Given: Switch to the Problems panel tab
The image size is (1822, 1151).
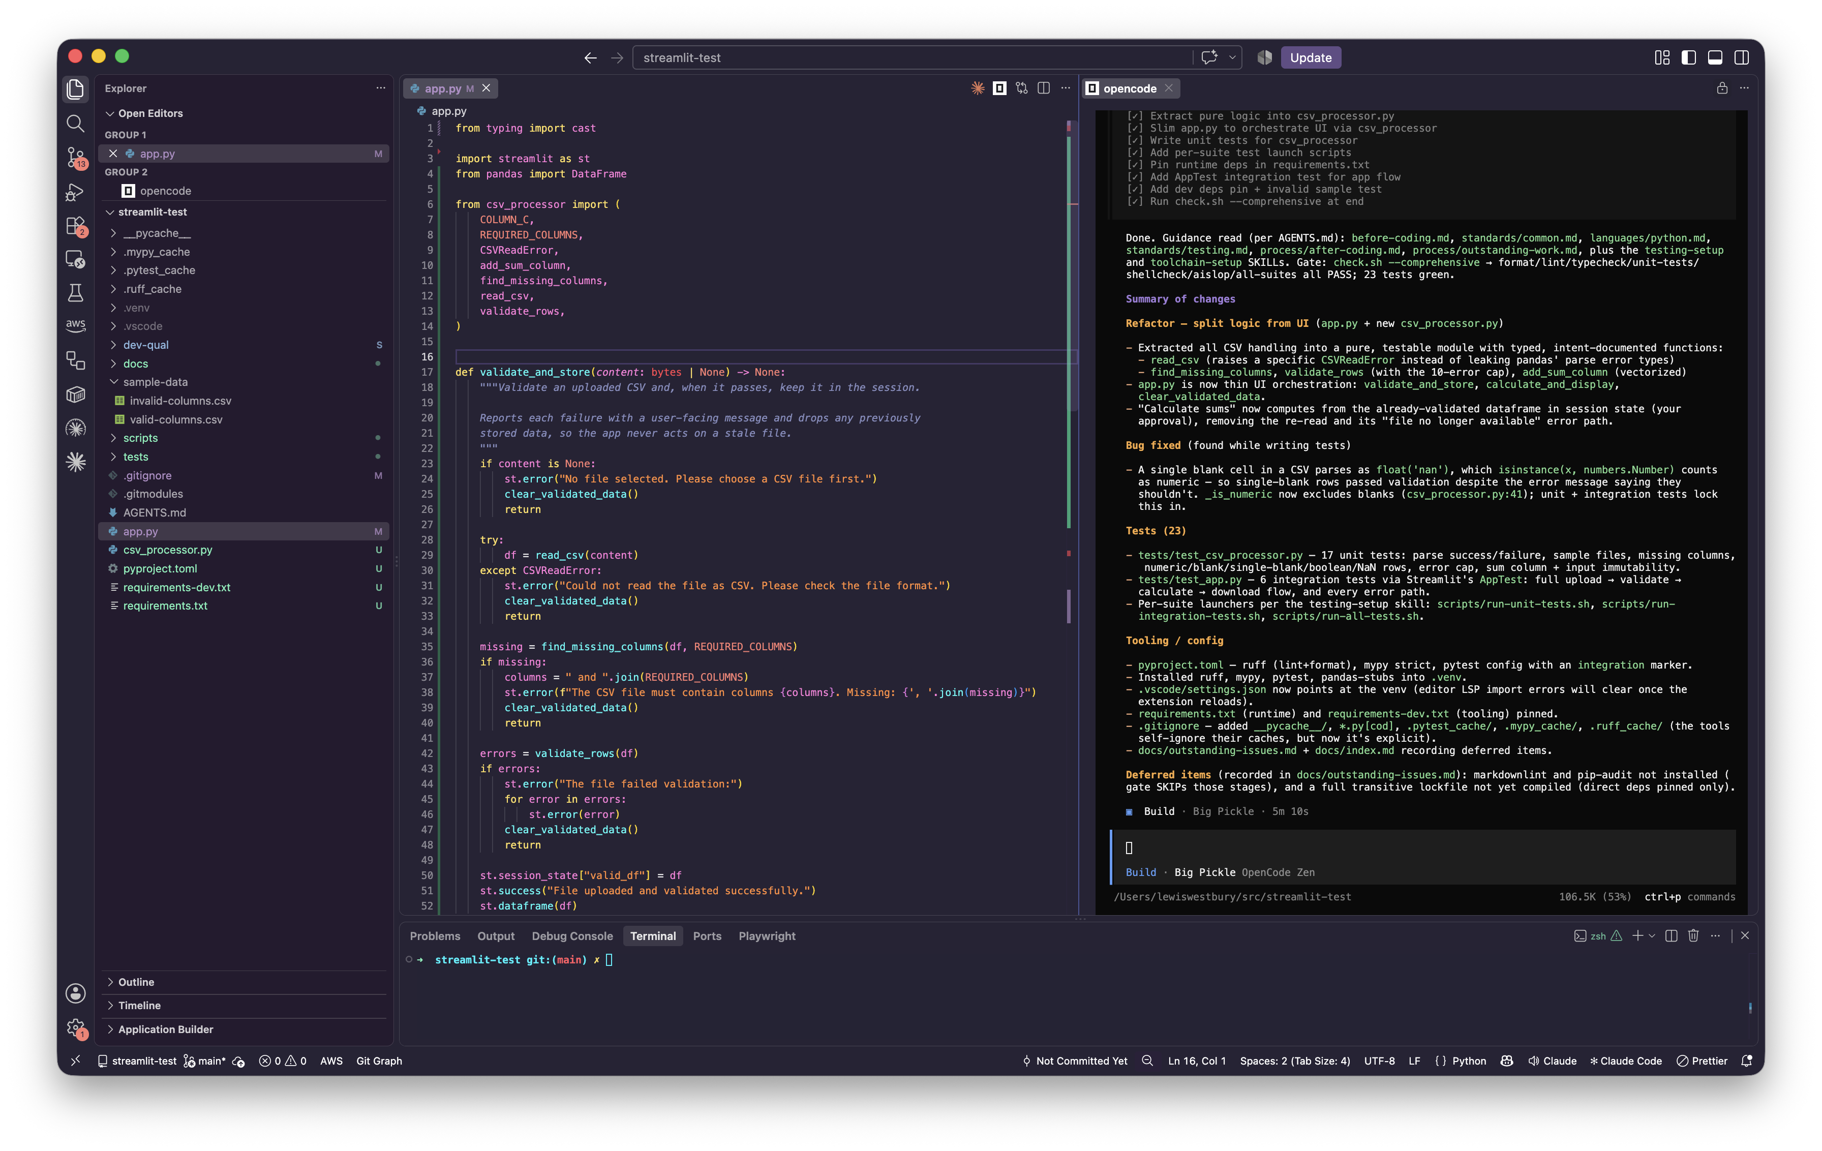Looking at the screenshot, I should 434,936.
